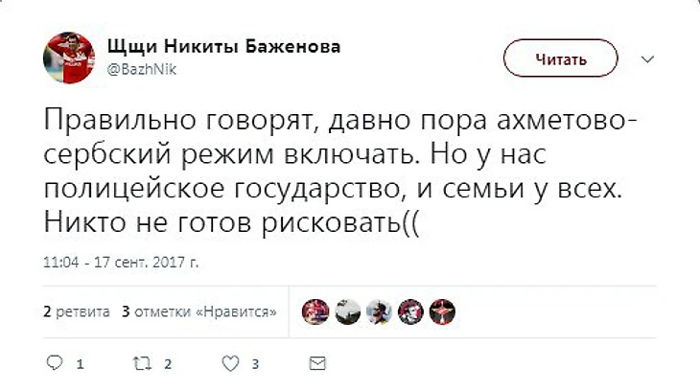Open first liker's avatar in likes row
This screenshot has width=700, height=392.
pos(315,311)
